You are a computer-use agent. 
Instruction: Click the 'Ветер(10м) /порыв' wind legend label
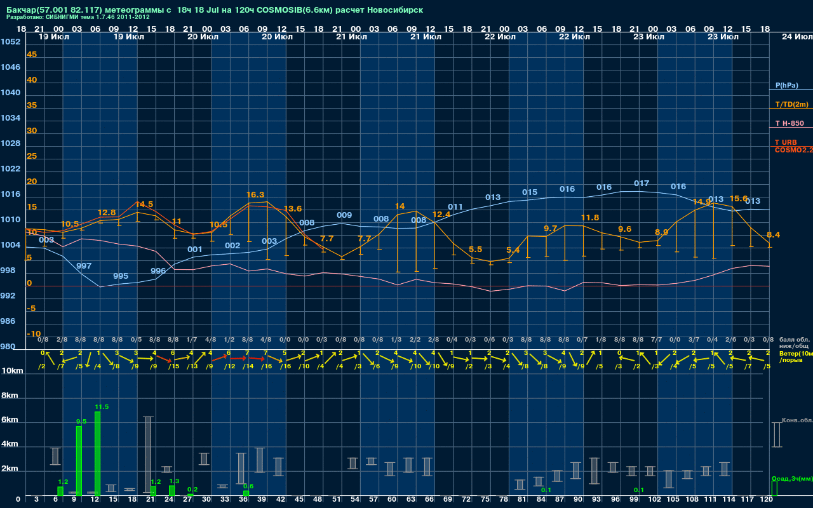[x=795, y=356]
